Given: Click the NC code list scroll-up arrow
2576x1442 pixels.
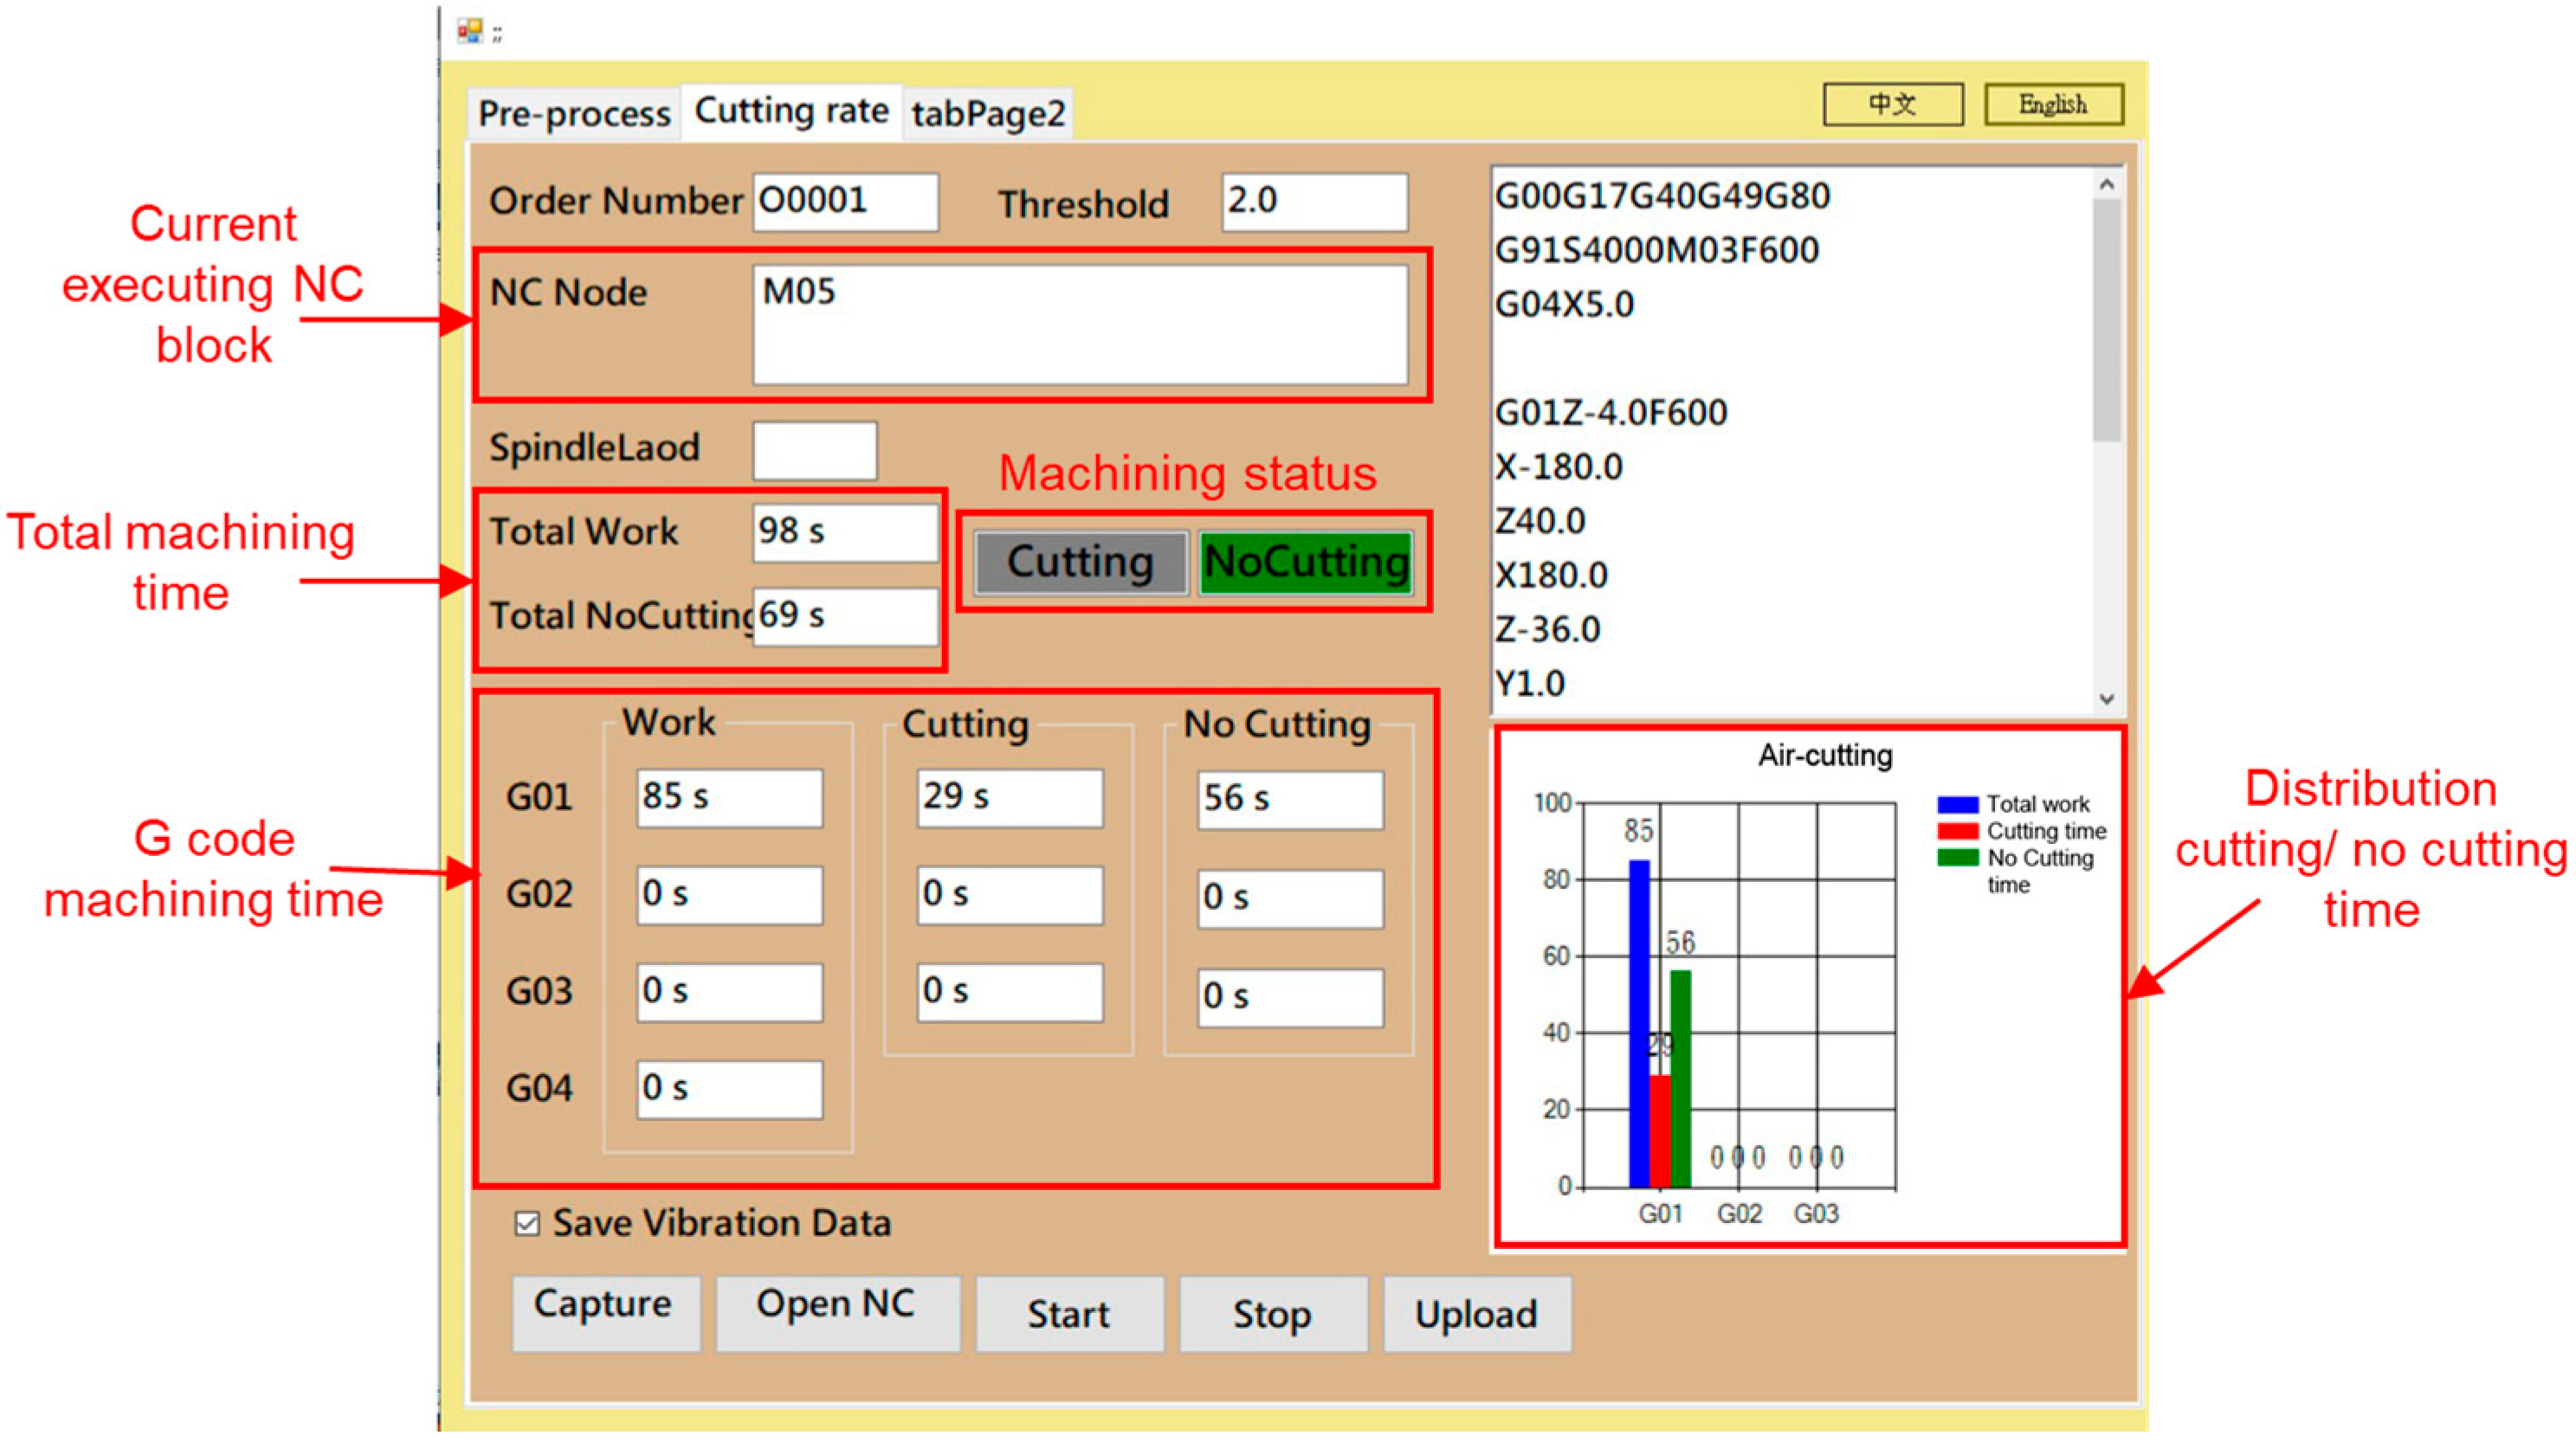Looking at the screenshot, I should point(2106,183).
